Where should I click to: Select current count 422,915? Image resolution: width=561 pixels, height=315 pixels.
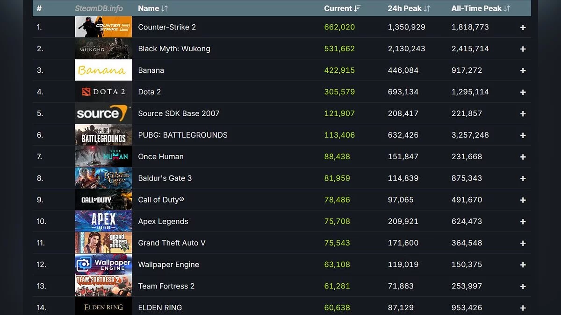point(339,70)
